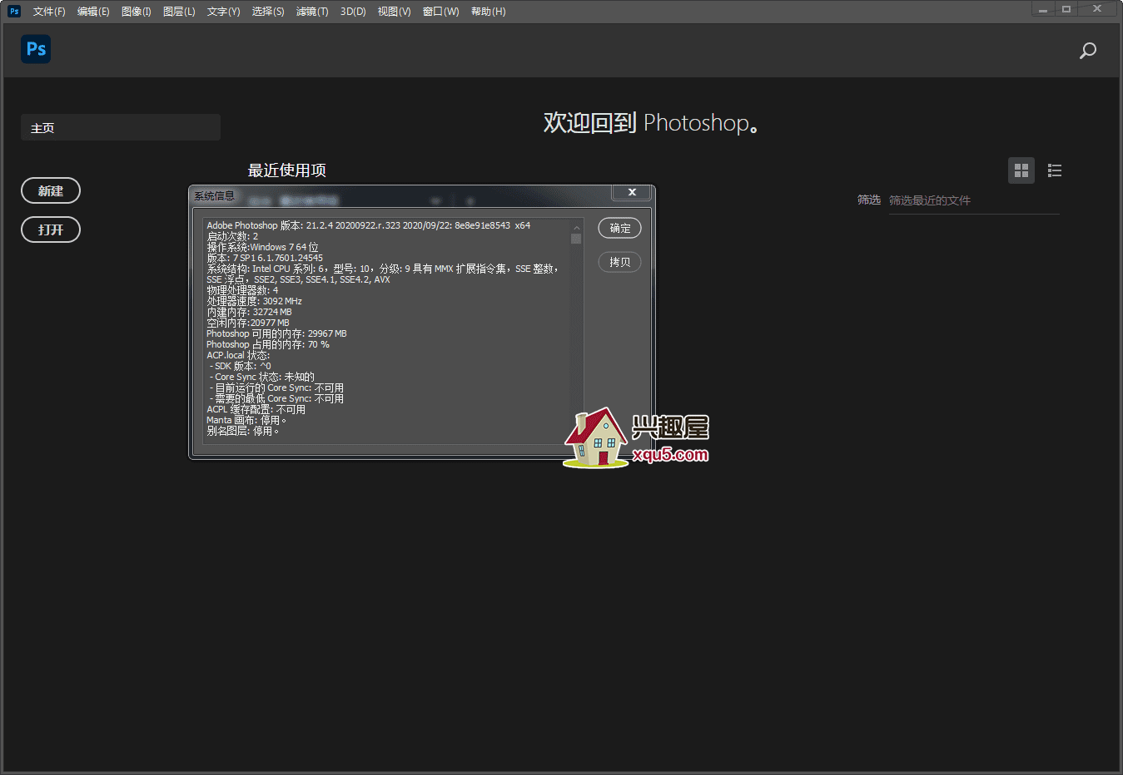The image size is (1123, 775).
Task: Switch to list view icon
Action: click(x=1055, y=170)
